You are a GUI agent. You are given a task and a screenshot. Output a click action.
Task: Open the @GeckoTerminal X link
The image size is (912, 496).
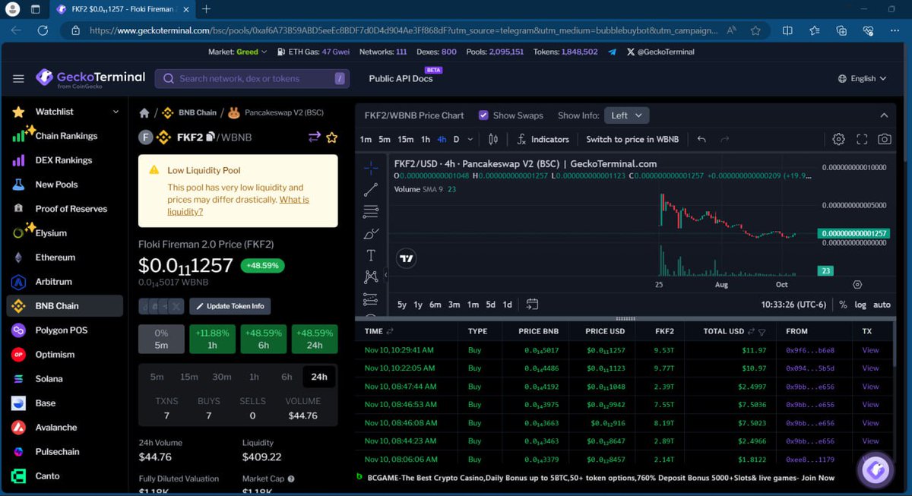coord(660,52)
